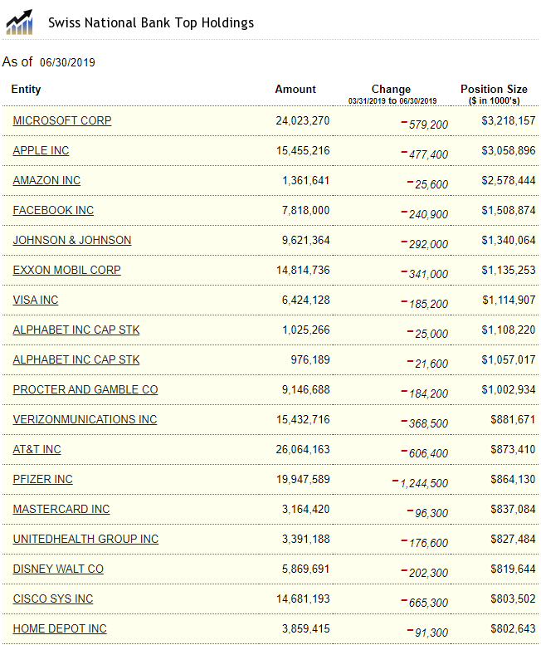Go to MASTERCARD INC link
Image resolution: width=541 pixels, height=645 pixels.
61,509
